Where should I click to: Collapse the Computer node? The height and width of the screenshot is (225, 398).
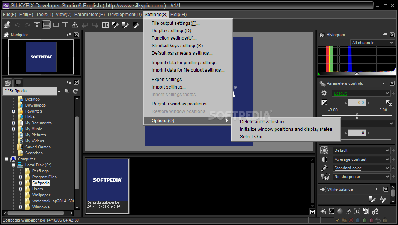(x=6, y=159)
